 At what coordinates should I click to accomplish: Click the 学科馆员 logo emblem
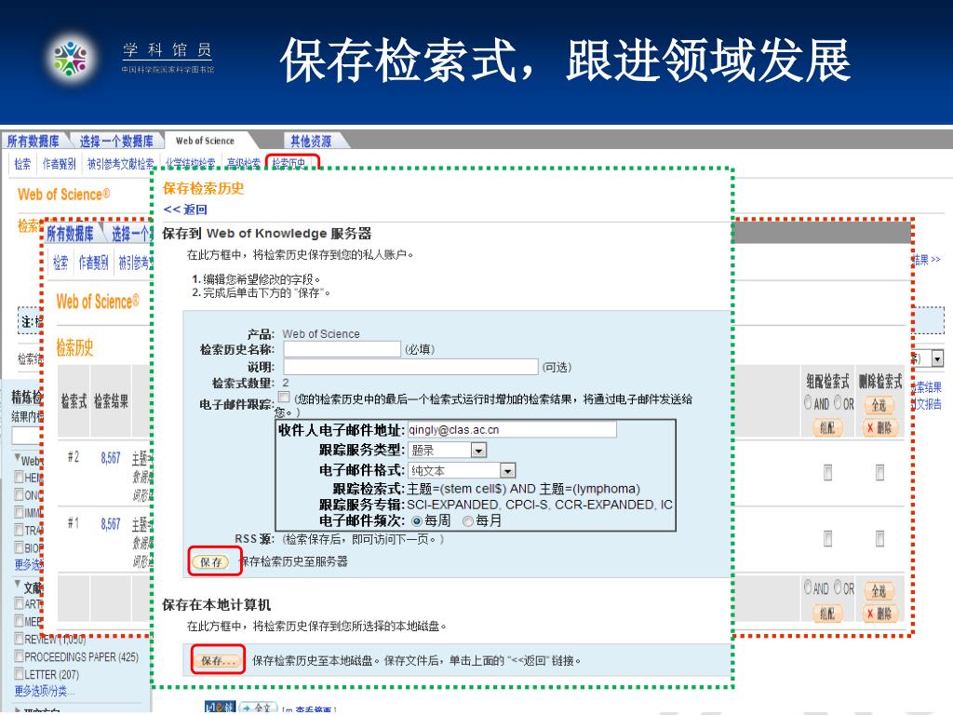click(70, 59)
